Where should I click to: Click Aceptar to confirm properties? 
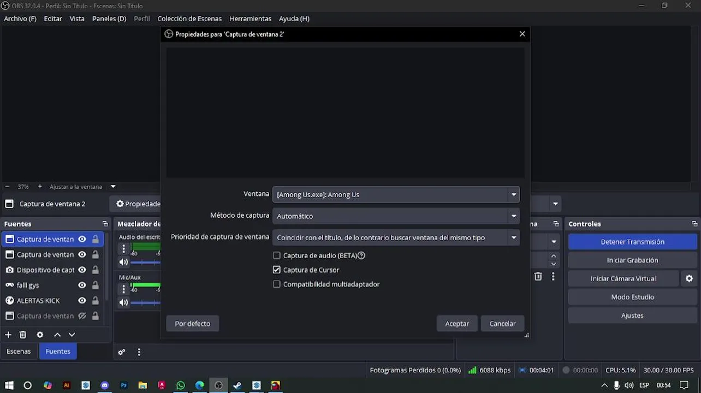(457, 324)
